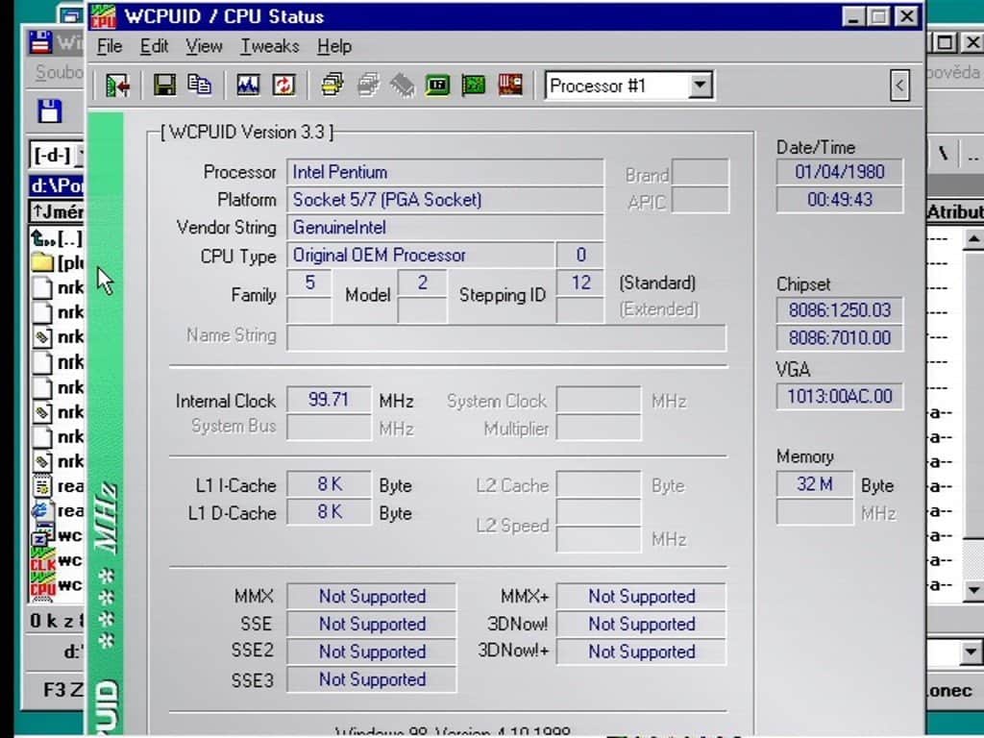Click scrollbar down arrow in background file panel
This screenshot has height=738, width=984.
click(x=973, y=590)
